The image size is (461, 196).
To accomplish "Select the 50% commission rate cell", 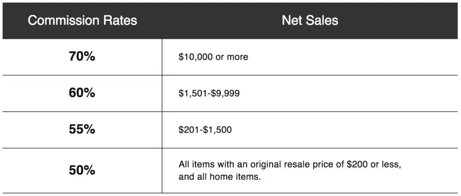I will point(82,170).
